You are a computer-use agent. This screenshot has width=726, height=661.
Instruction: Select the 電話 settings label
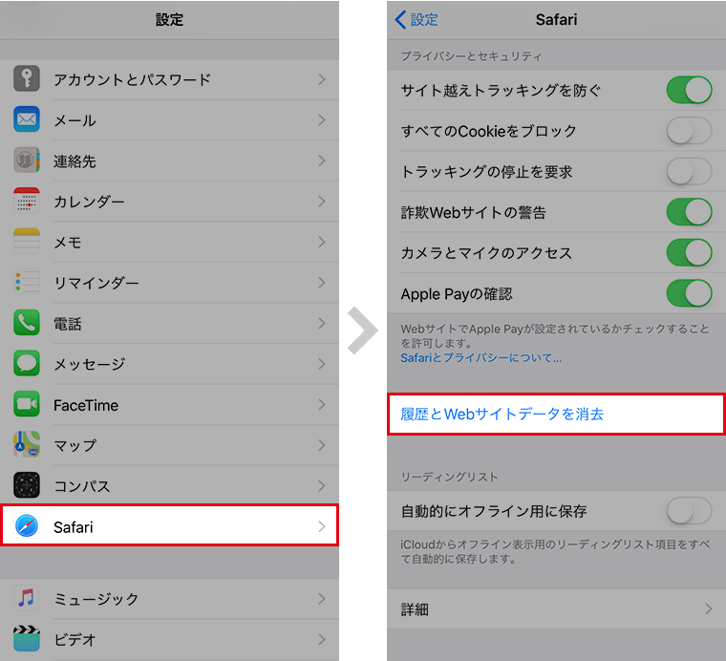click(x=68, y=324)
